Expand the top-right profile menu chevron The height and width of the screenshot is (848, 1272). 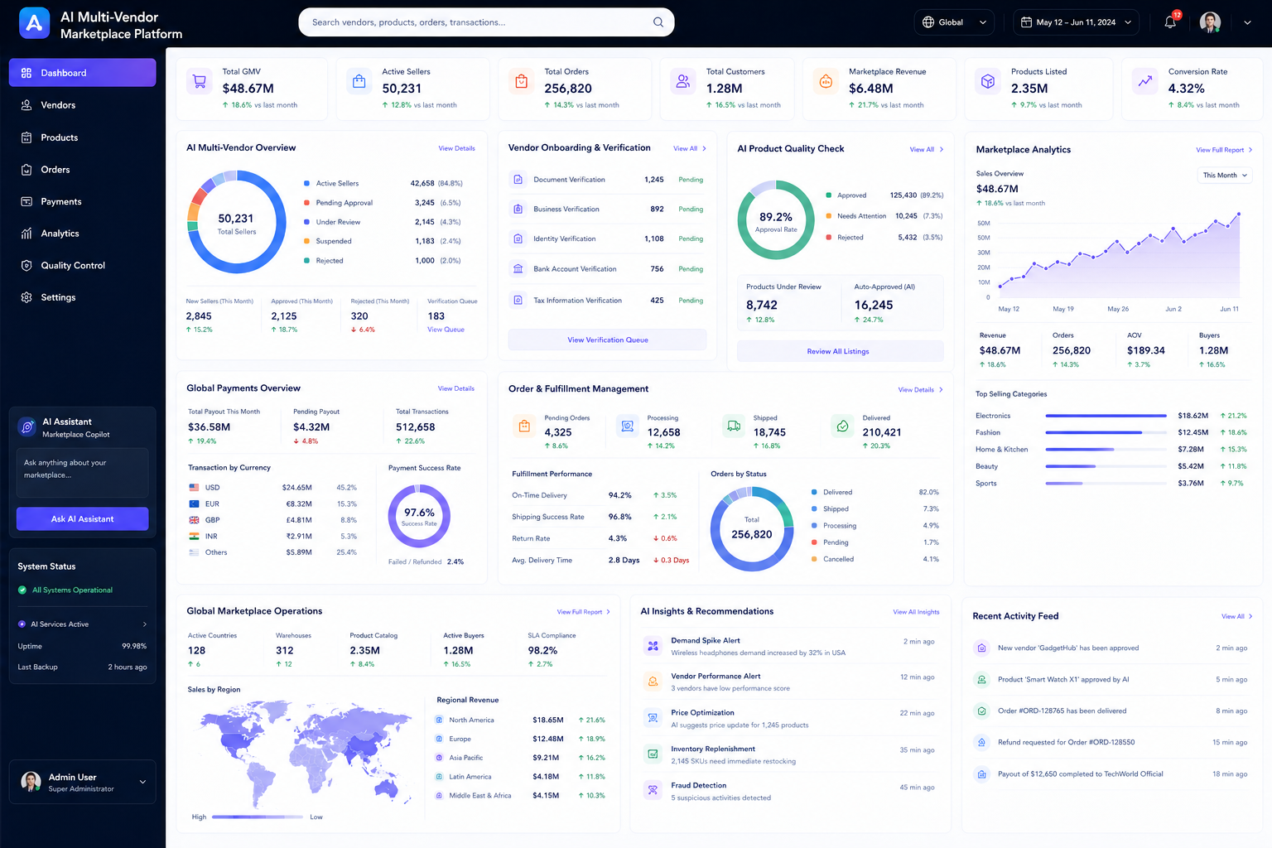tap(1247, 22)
